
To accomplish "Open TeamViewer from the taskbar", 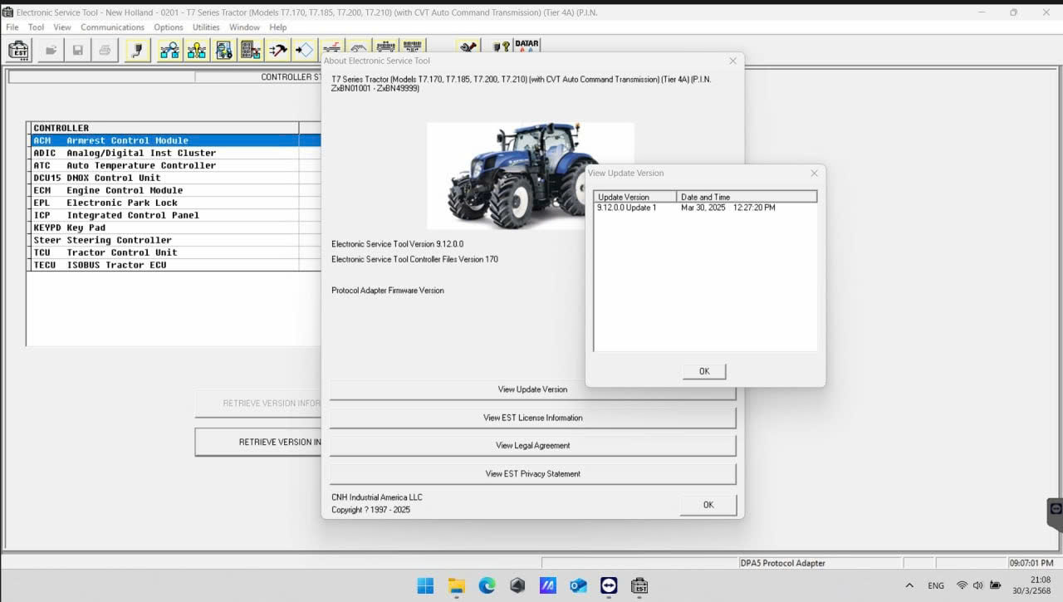I will 609,585.
